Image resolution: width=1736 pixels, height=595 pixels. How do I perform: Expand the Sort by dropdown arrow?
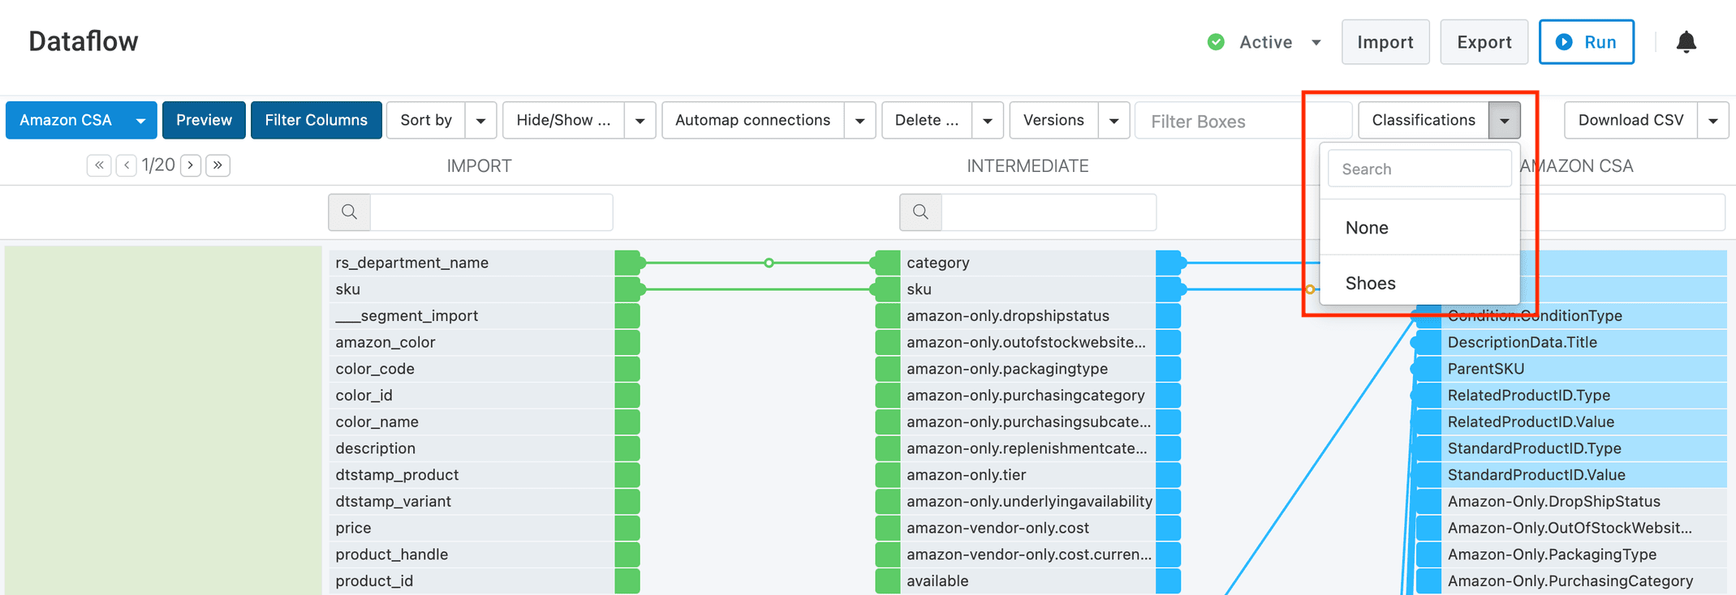pos(480,121)
